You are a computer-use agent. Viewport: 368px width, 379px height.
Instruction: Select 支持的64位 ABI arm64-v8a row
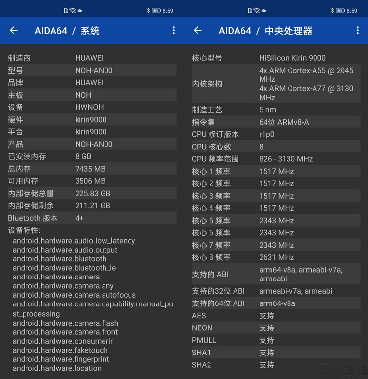(x=276, y=303)
